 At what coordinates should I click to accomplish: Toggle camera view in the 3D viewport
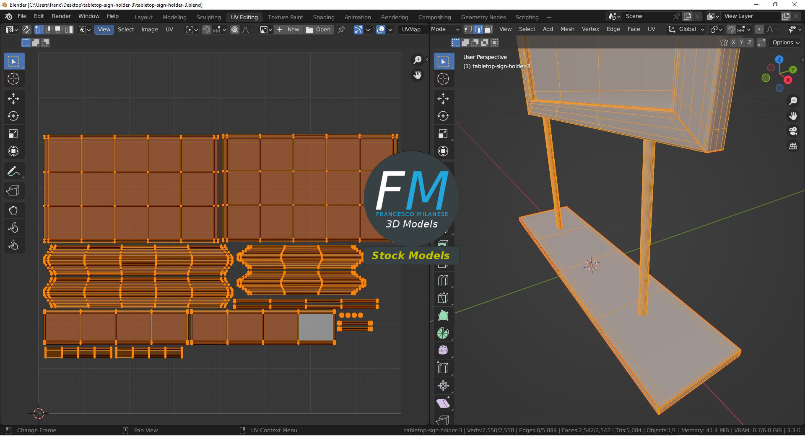(793, 131)
